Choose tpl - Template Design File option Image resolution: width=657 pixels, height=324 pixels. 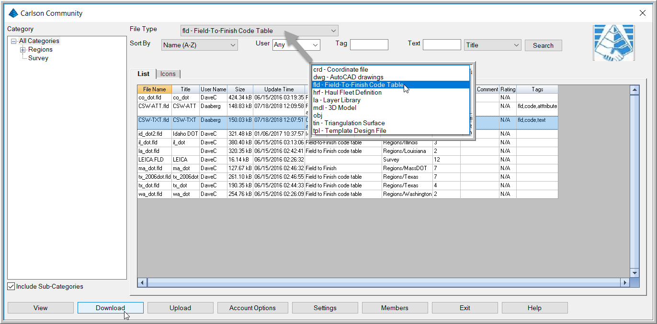(390, 131)
